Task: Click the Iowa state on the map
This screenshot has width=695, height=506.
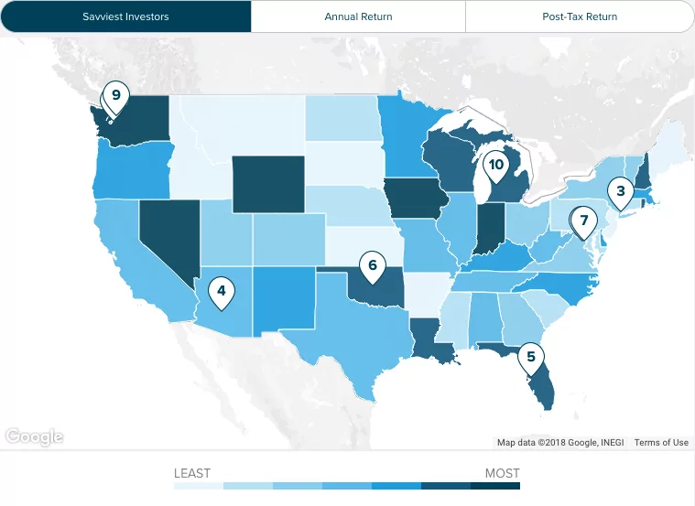Action: coord(415,198)
